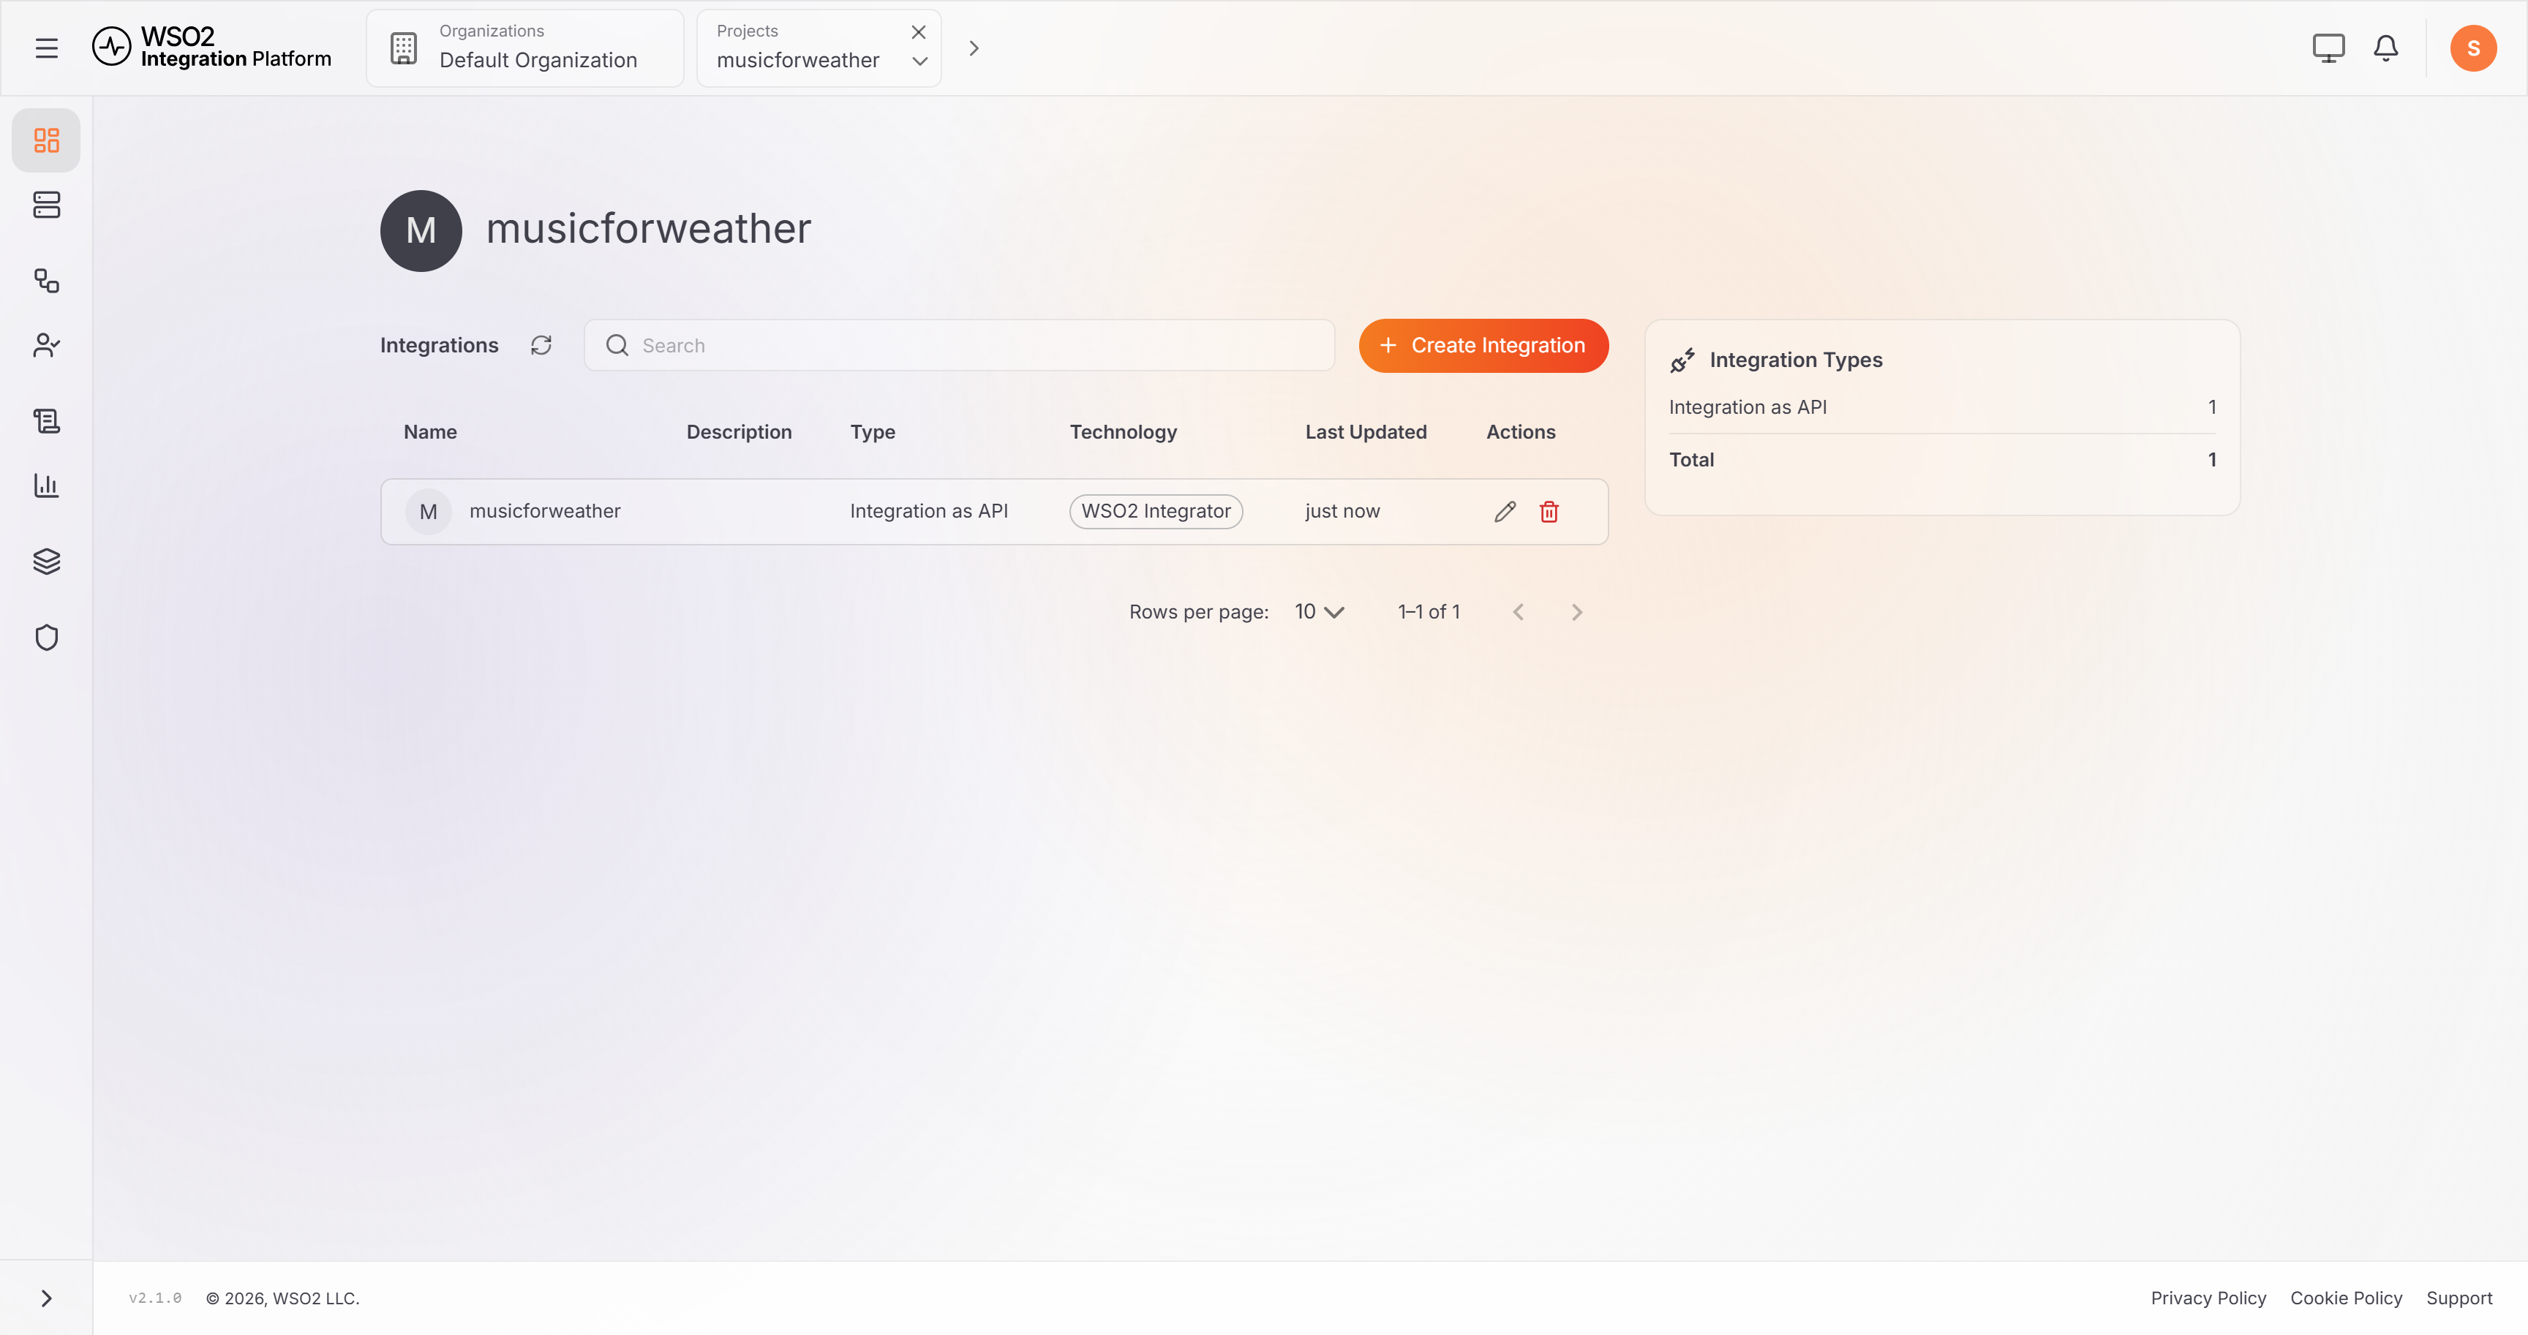This screenshot has height=1335, width=2528.
Task: Open the layers sidebar icon
Action: (46, 561)
